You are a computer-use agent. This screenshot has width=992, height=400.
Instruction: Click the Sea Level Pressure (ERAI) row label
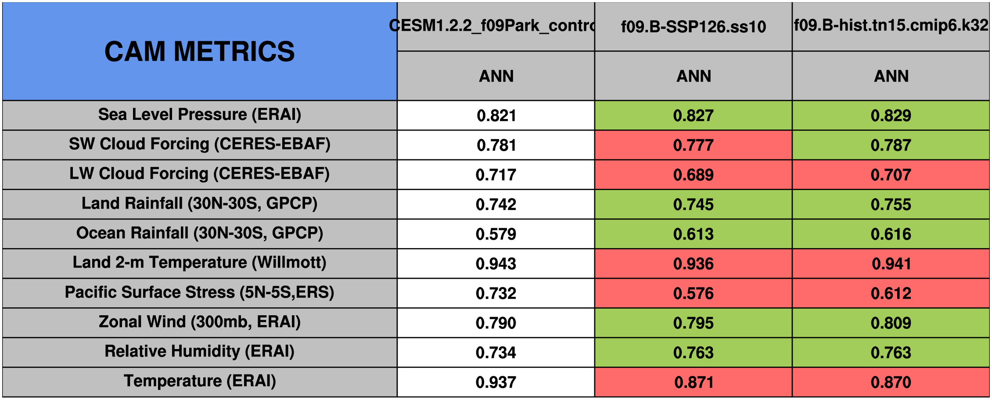(x=199, y=115)
